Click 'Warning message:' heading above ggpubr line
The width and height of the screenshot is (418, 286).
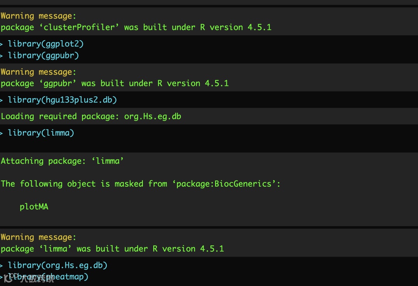click(x=38, y=72)
